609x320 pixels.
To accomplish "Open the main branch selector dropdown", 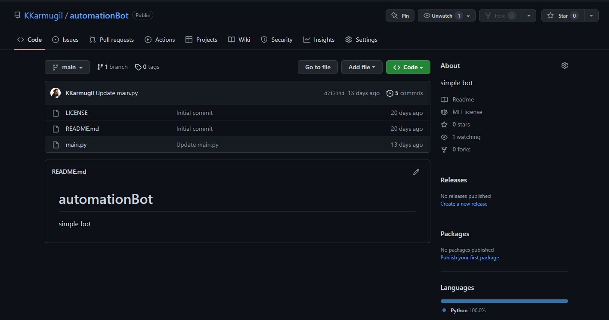I will coord(67,67).
